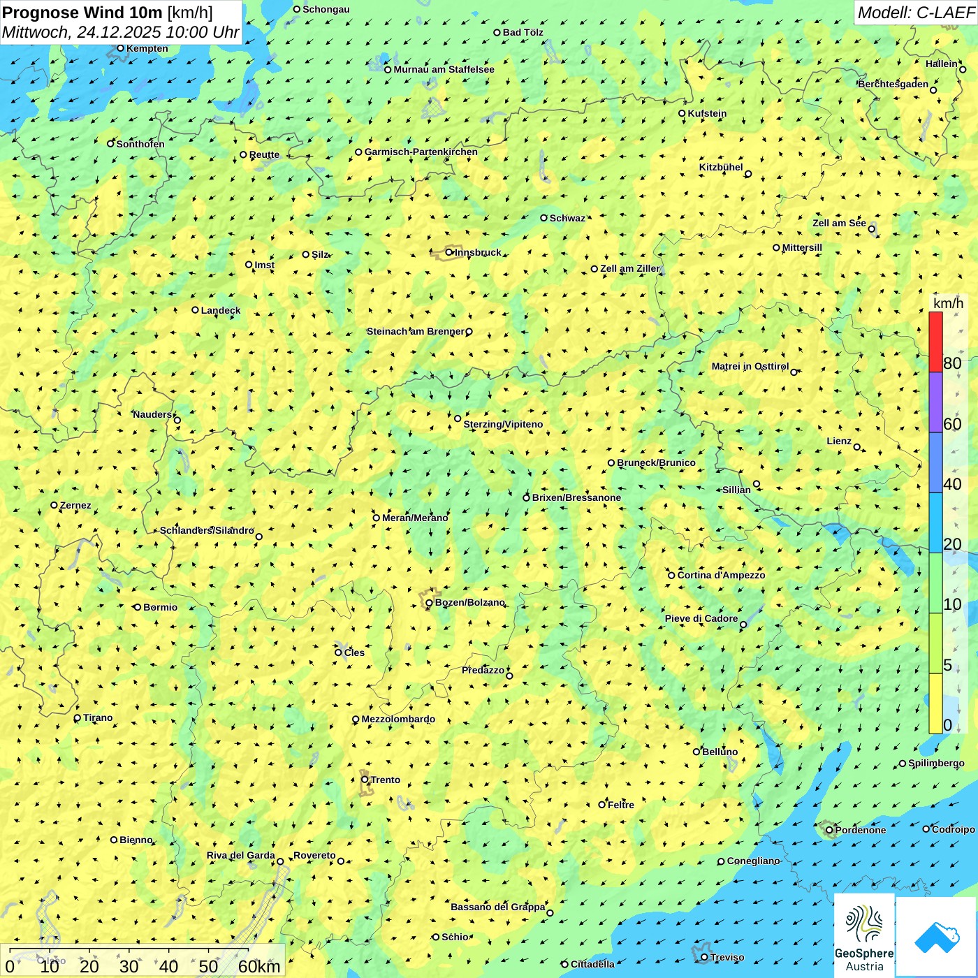The width and height of the screenshot is (978, 978).
Task: Click the "Predazzo" city label
Action: 483,670
